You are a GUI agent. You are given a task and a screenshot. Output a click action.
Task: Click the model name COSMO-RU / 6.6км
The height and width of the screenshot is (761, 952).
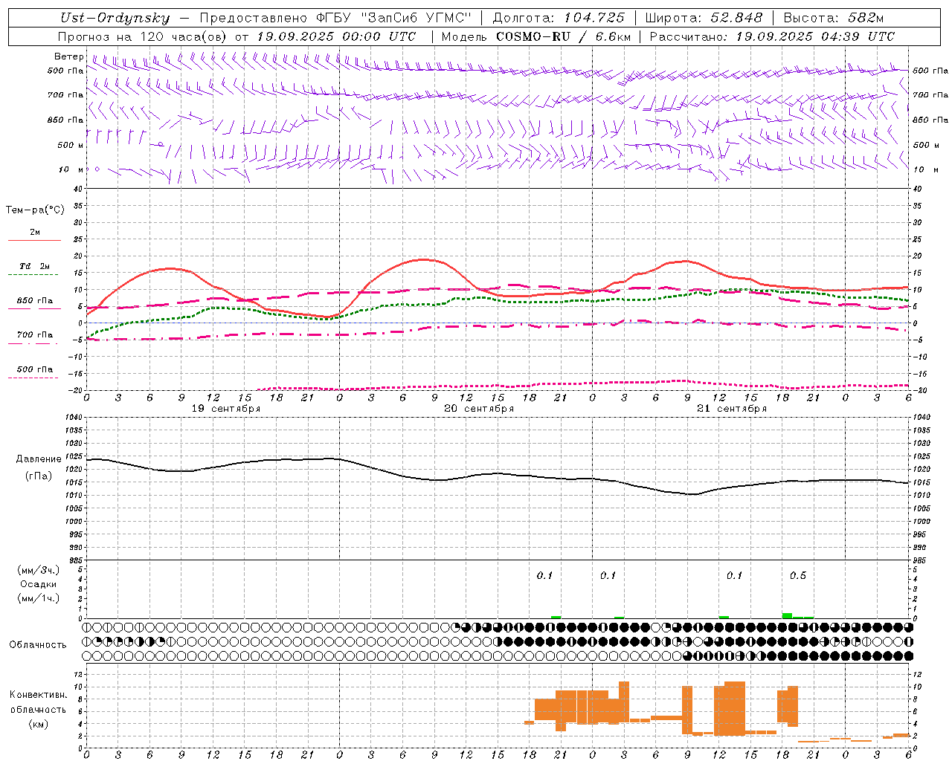[564, 36]
